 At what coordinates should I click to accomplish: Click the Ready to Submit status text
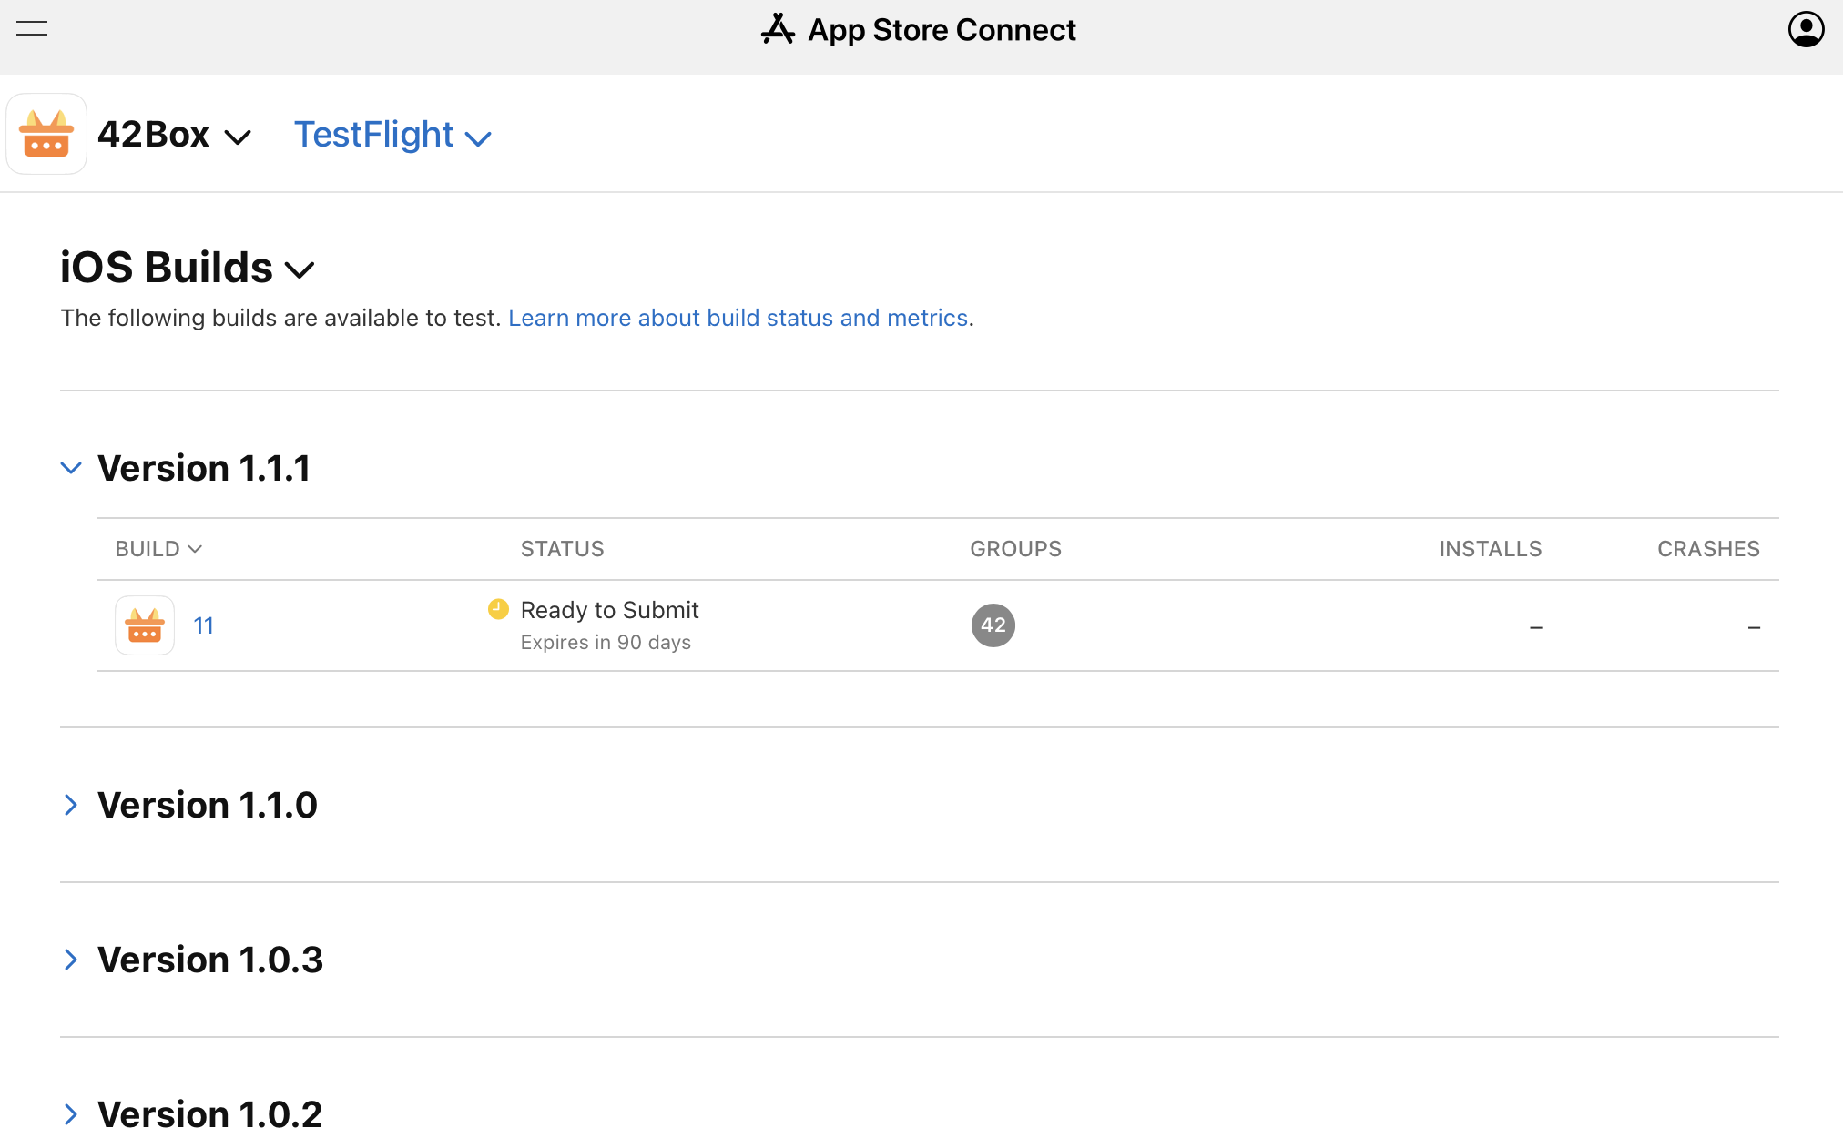pyautogui.click(x=609, y=610)
